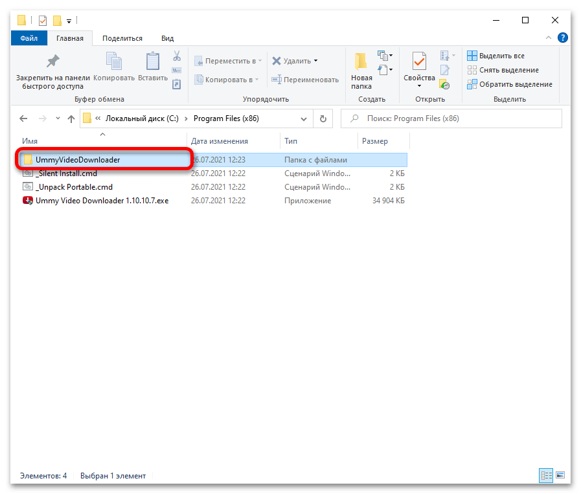Expand the address bar history dropdown
The image size is (581, 494).
click(304, 119)
